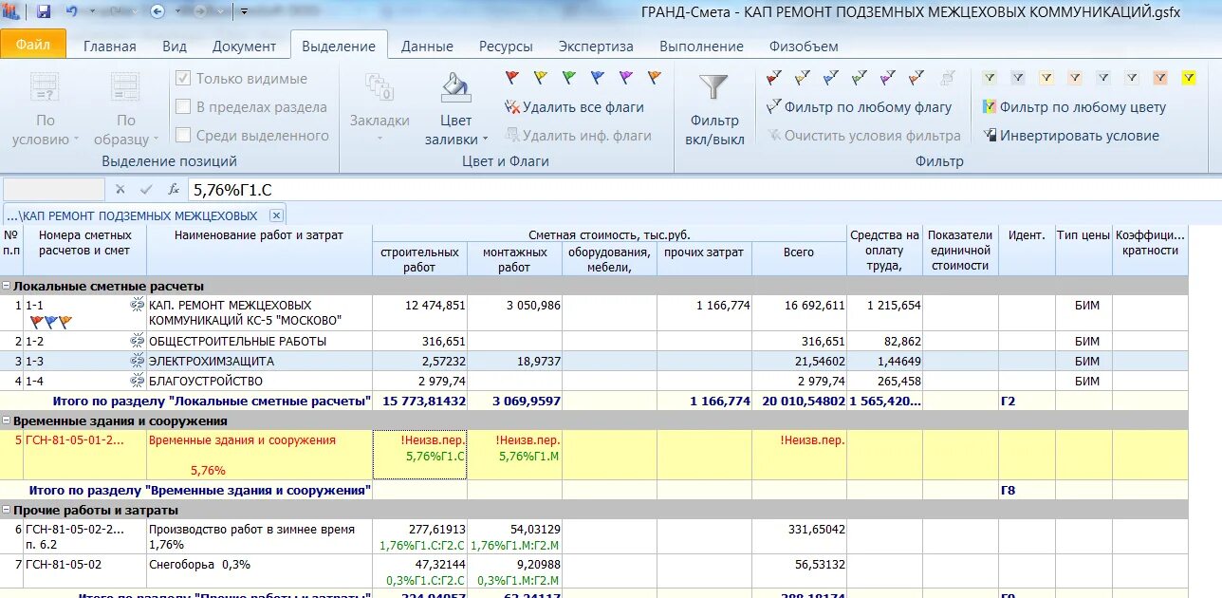Switch to the Документ ribbon tab
This screenshot has width=1222, height=598.
[244, 46]
